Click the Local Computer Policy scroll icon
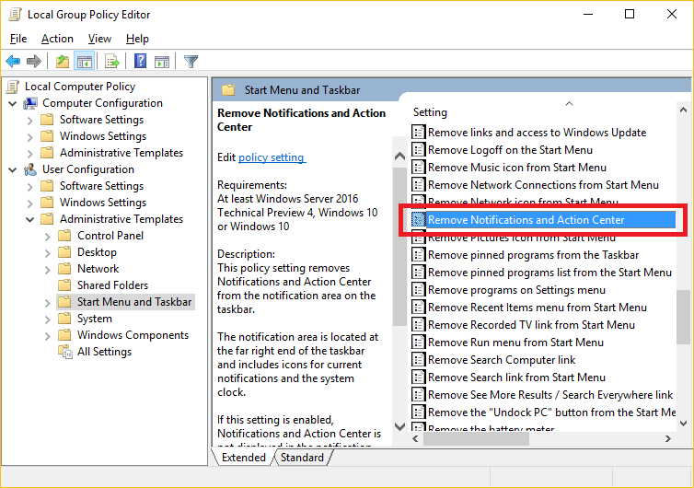This screenshot has width=694, height=488. pyautogui.click(x=13, y=87)
